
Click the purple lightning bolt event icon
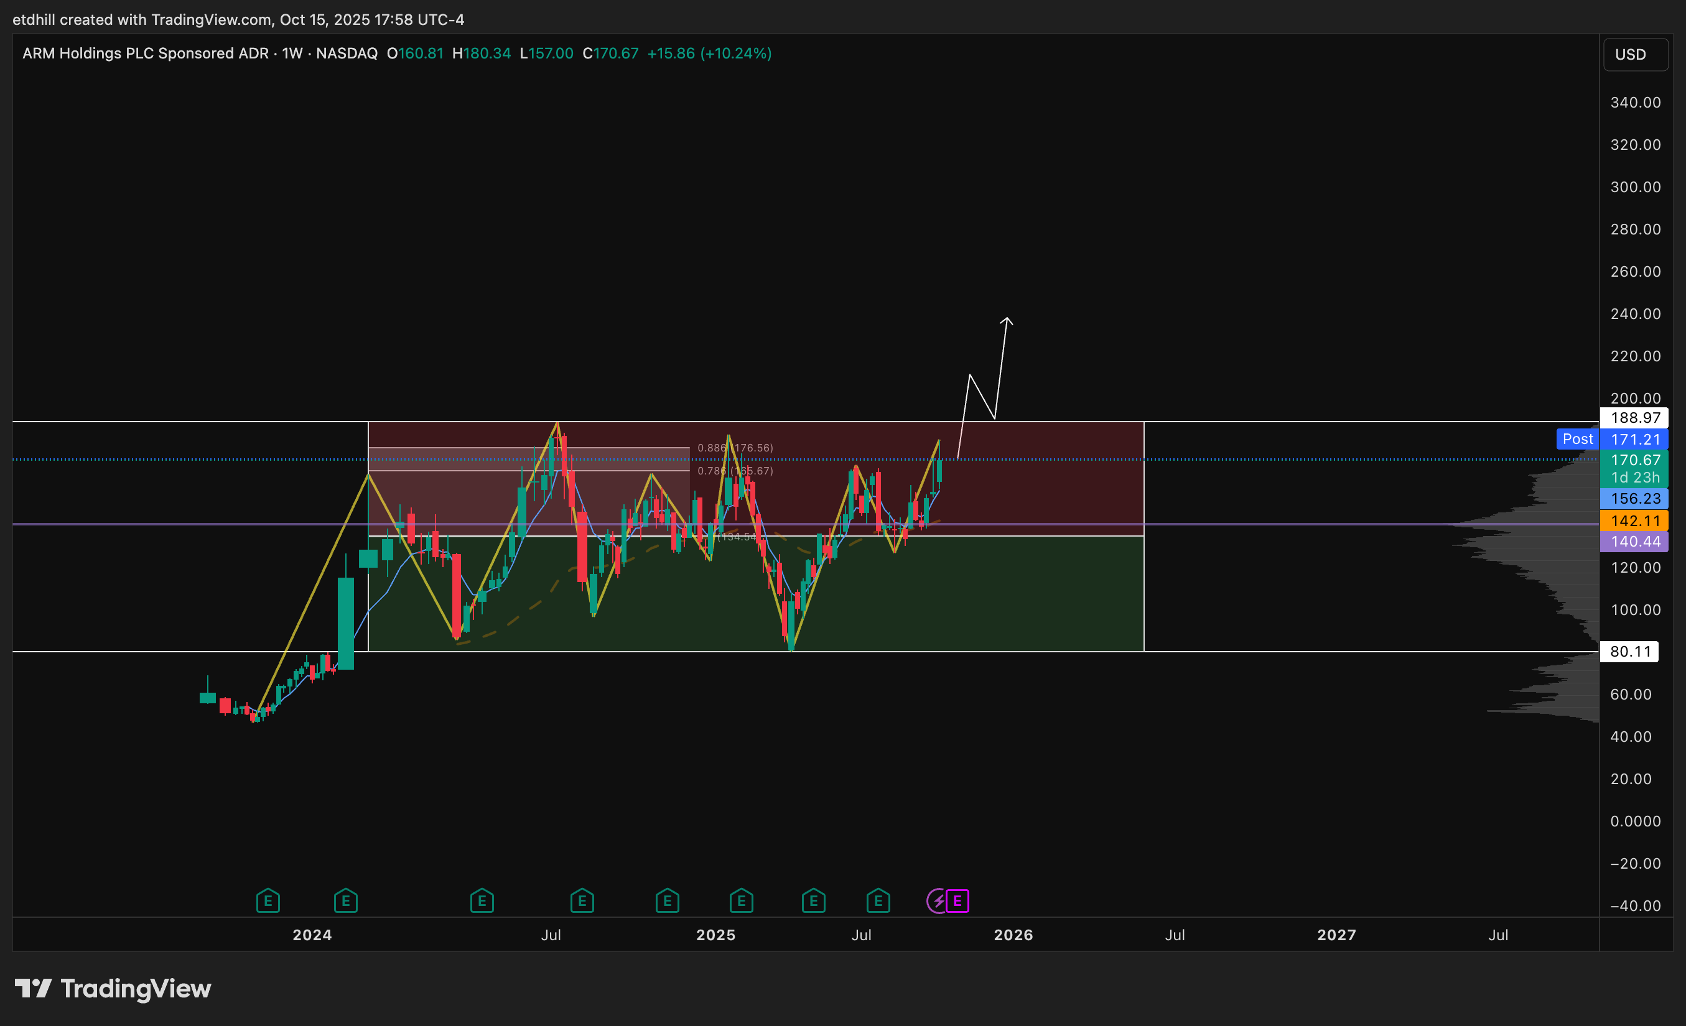(x=937, y=901)
